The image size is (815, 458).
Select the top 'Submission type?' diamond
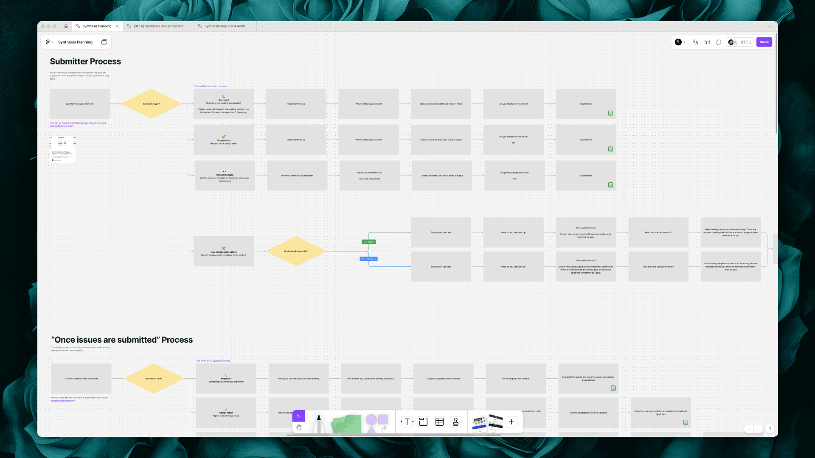(x=151, y=104)
